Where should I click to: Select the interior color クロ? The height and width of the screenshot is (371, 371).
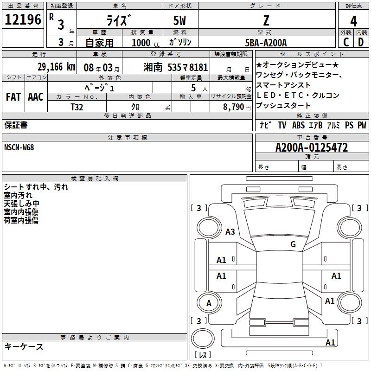(135, 107)
